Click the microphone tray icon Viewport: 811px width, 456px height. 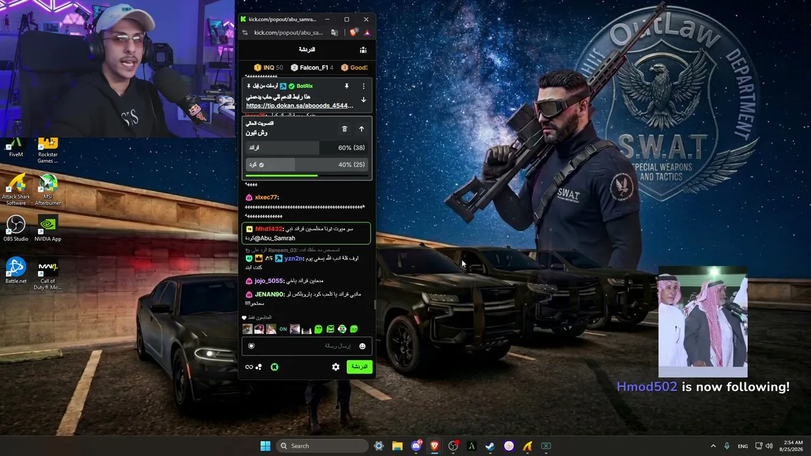click(x=727, y=446)
